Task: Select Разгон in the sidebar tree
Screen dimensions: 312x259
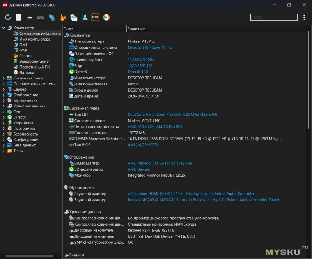Action: [x=26, y=56]
